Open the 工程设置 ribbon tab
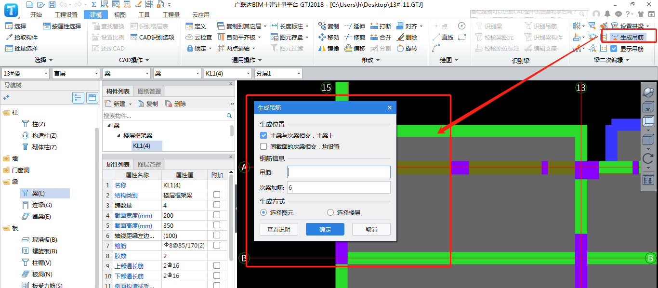658x288 pixels. pyautogui.click(x=66, y=14)
